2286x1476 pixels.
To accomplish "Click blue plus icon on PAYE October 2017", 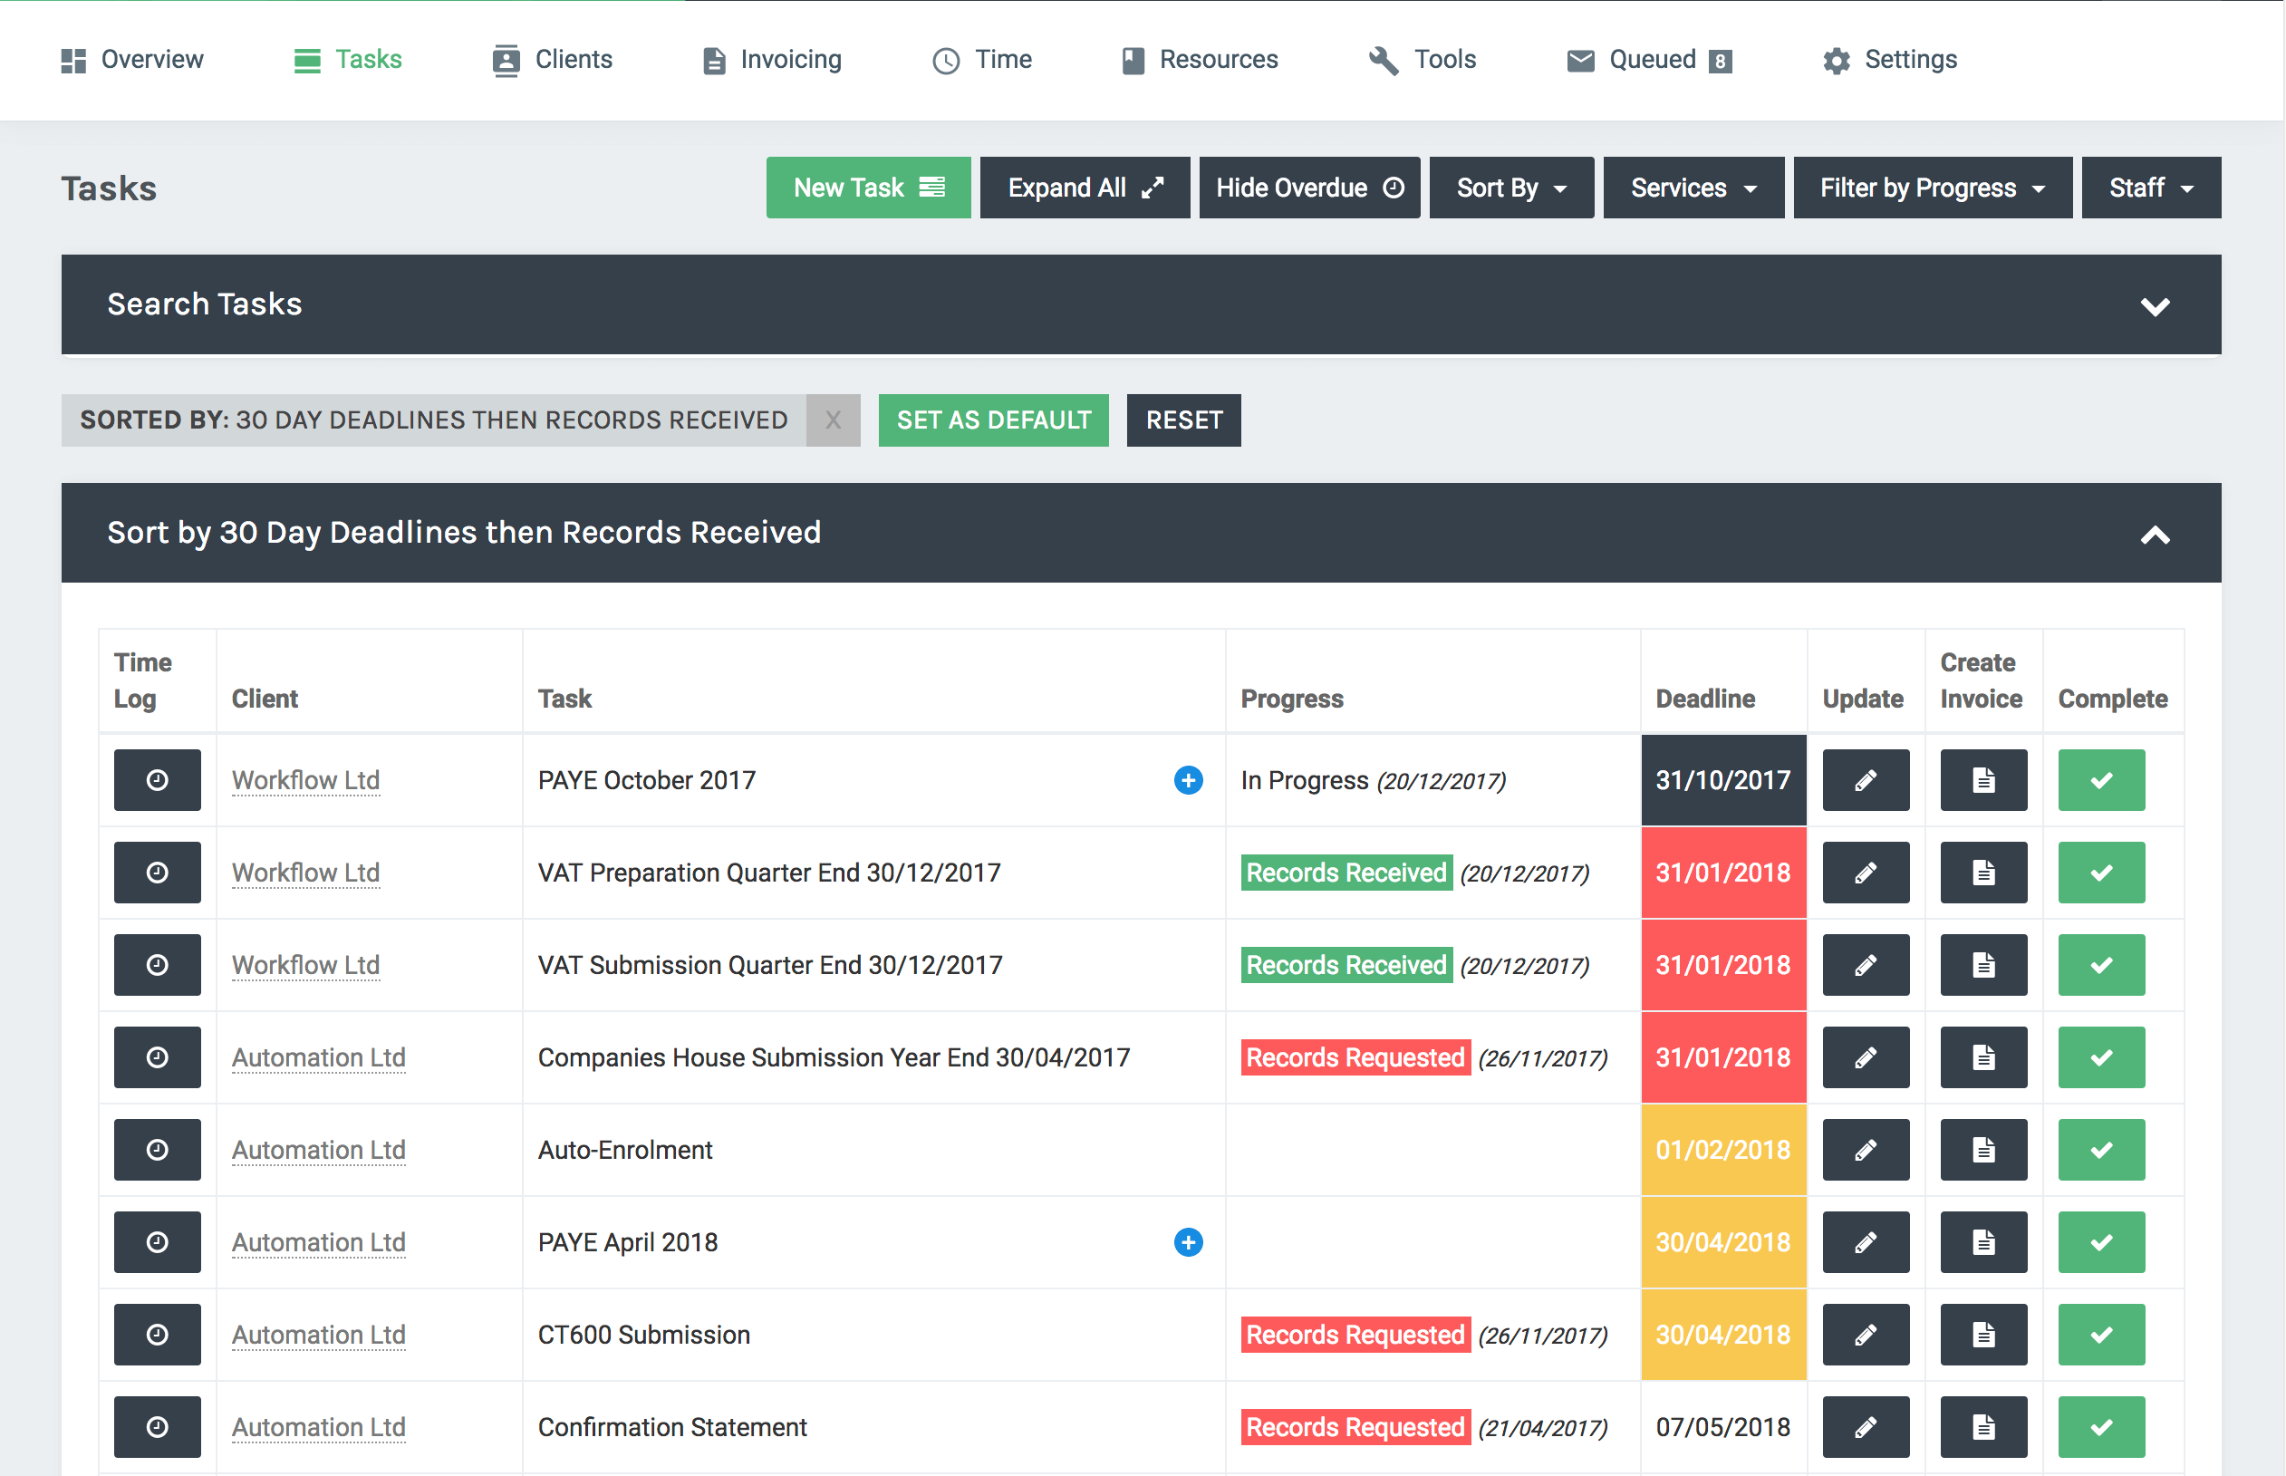I will click(x=1188, y=780).
